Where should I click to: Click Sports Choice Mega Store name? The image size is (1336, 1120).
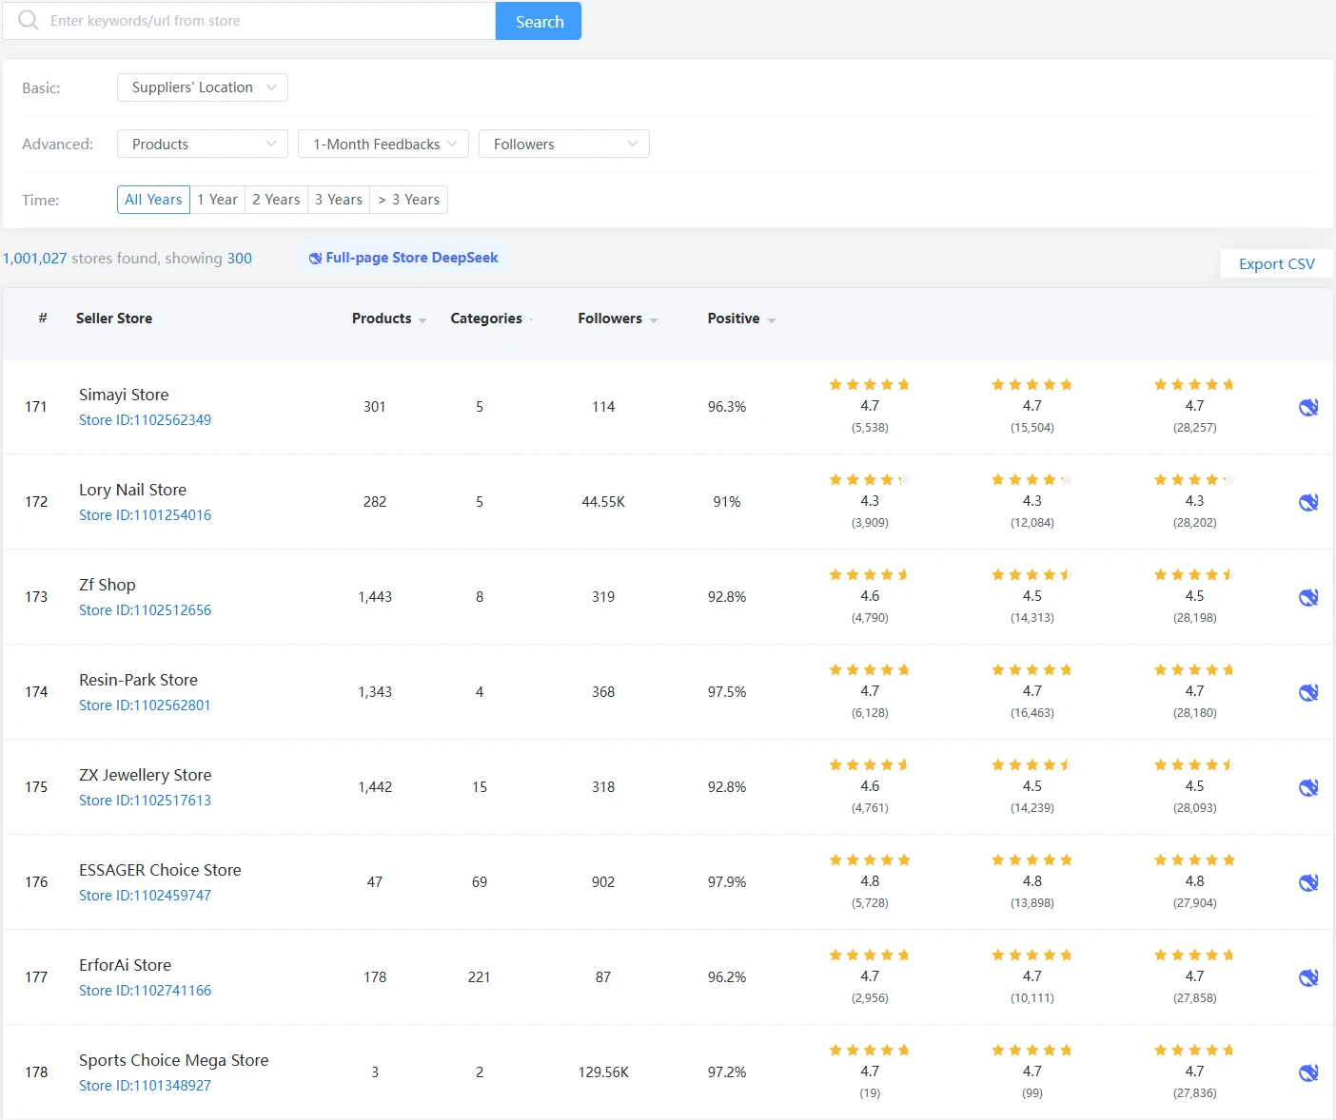(173, 1060)
